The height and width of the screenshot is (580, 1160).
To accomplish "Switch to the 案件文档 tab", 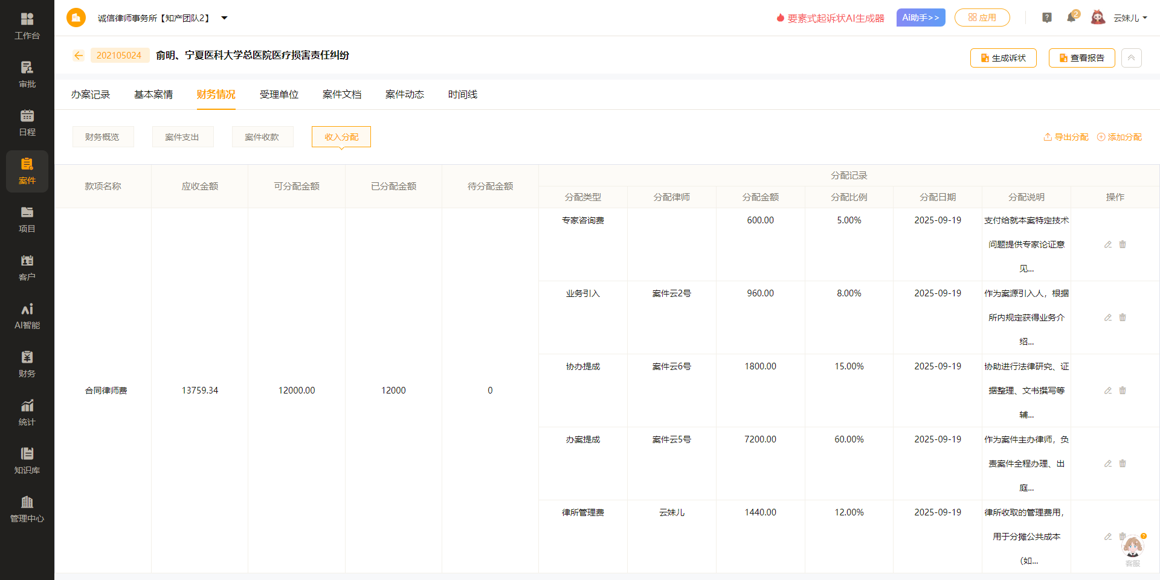I will pos(342,95).
